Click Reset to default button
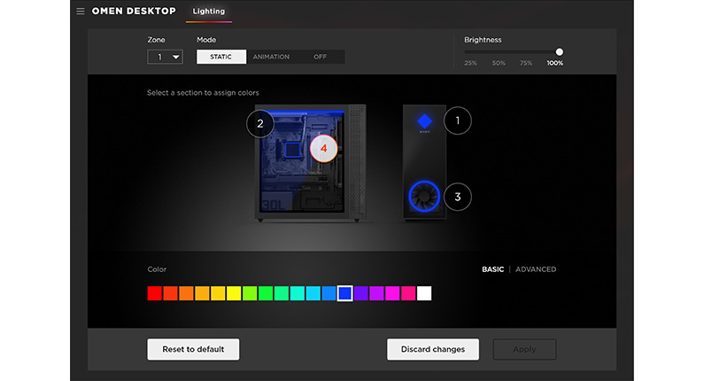 (x=193, y=349)
